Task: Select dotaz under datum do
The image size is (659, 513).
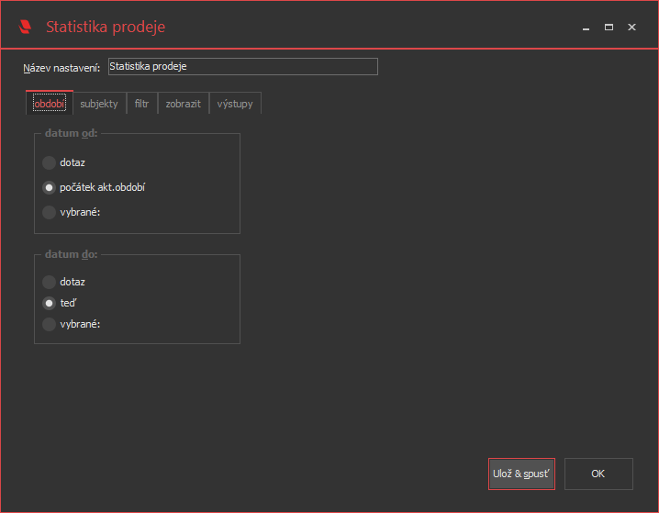Action: click(x=49, y=282)
